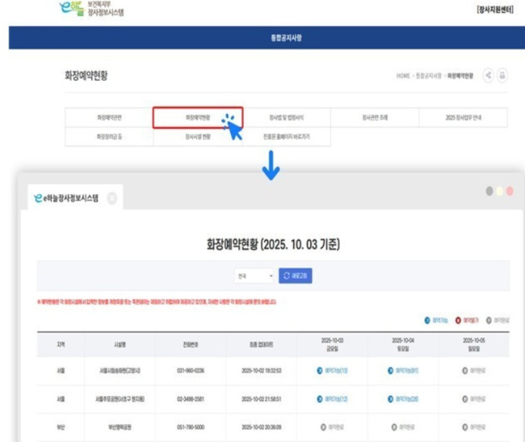Click HOME in the breadcrumb
This screenshot has width=525, height=442.
point(403,76)
